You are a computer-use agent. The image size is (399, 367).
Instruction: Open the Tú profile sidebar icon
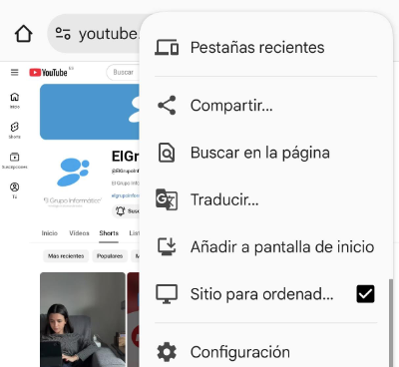pyautogui.click(x=15, y=190)
